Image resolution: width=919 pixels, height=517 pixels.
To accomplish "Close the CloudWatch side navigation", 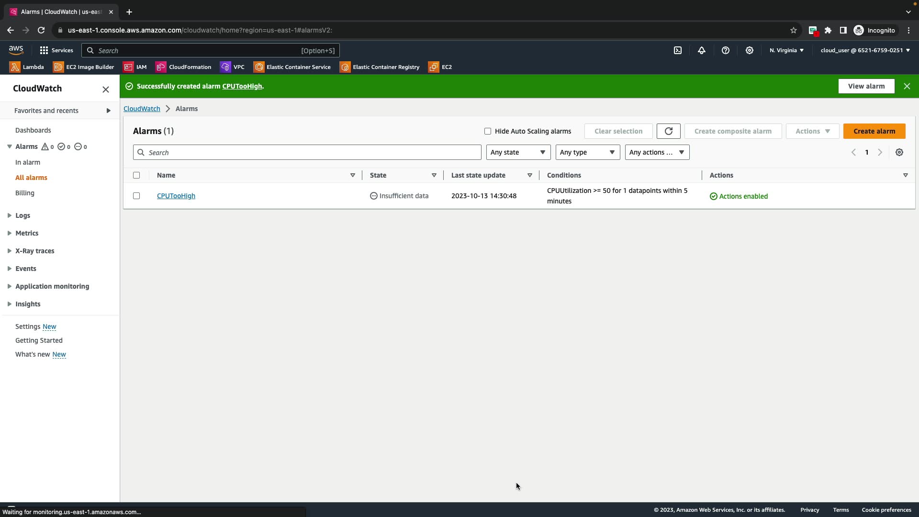I will pos(106,90).
